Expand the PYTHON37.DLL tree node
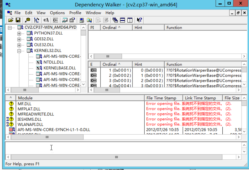Image resolution: width=249 pixels, height=170 pixels. tap(19, 34)
